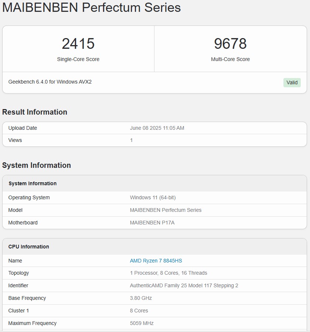Screen dimensions: 310x332
Task: Select AuthenticAMD Family 25 Model 117 Stepping 2
Action: pos(184,286)
